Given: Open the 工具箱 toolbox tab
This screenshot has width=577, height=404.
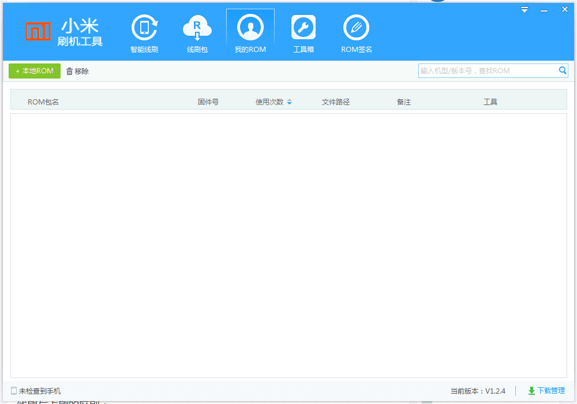Looking at the screenshot, I should tap(304, 34).
